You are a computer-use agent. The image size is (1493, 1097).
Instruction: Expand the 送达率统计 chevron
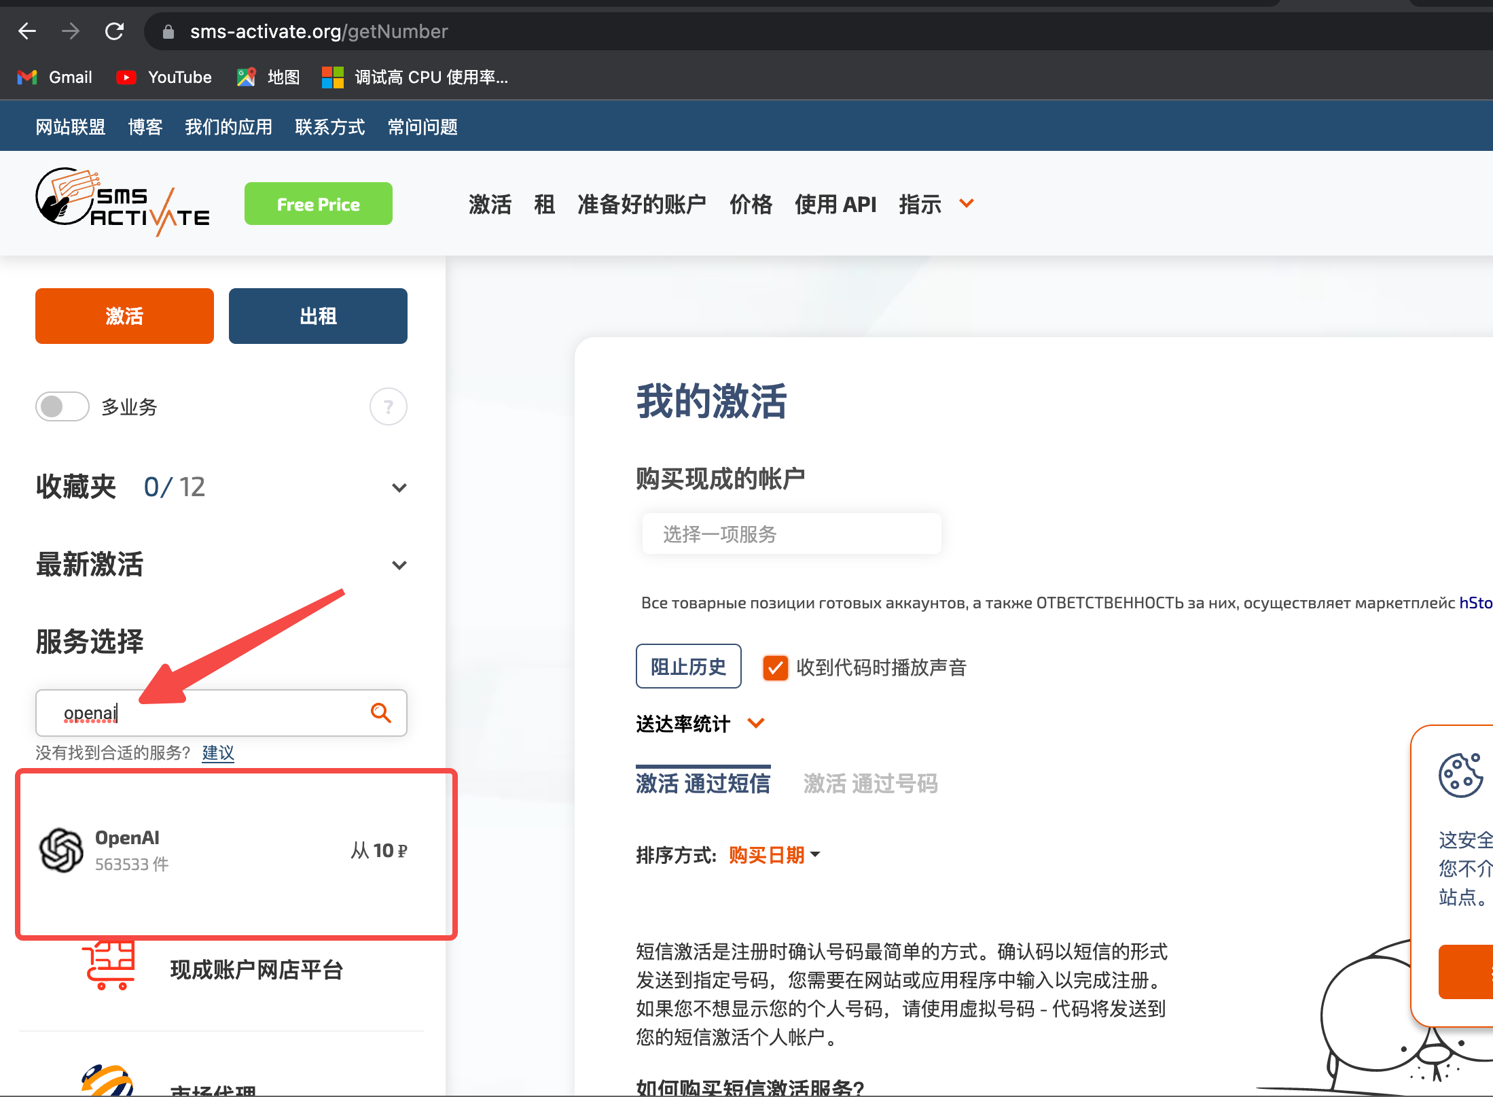756,723
